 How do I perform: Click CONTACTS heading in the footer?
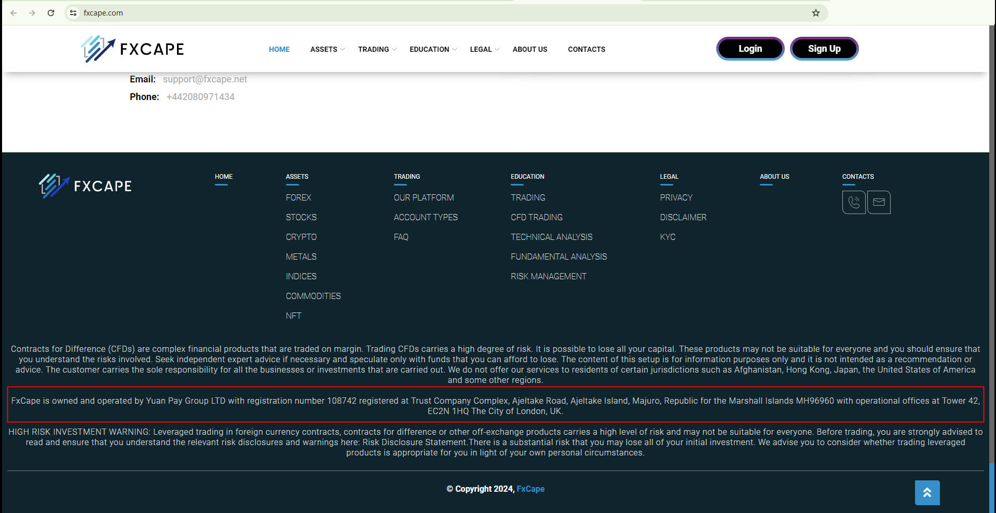(x=858, y=177)
